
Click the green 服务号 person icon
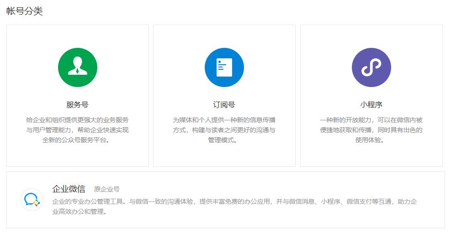(78, 67)
